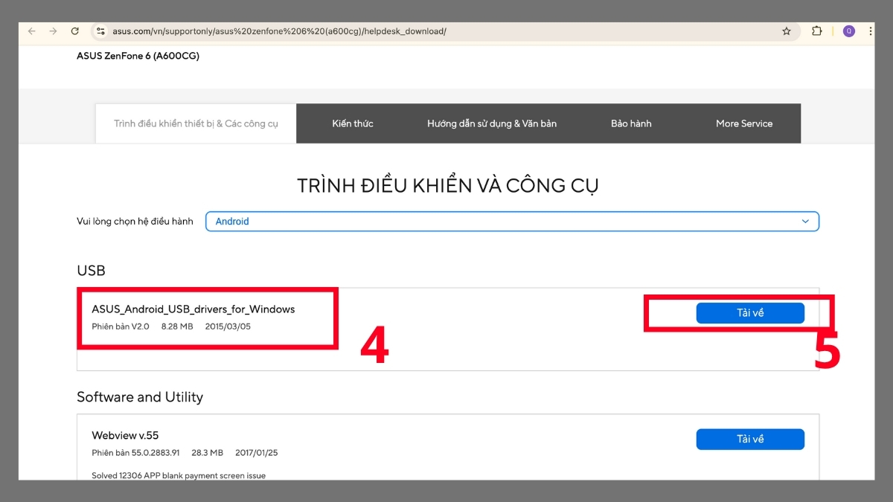Click the 8.28 MB file size
Screen dimensions: 893x502
pyautogui.click(x=177, y=326)
